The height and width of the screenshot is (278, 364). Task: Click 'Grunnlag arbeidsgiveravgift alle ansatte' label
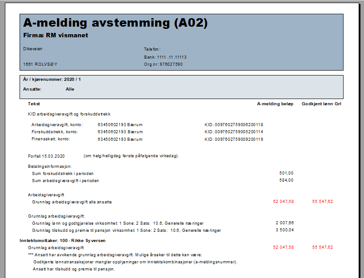[x=72, y=202]
